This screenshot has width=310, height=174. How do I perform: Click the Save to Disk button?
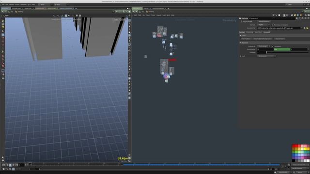click(x=246, y=39)
